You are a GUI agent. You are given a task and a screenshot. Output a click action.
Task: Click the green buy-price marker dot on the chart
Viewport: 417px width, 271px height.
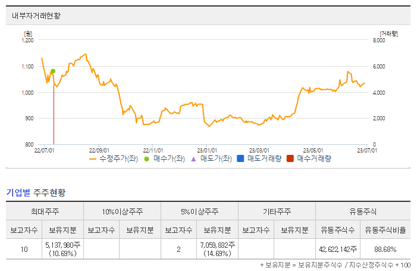[x=53, y=71]
